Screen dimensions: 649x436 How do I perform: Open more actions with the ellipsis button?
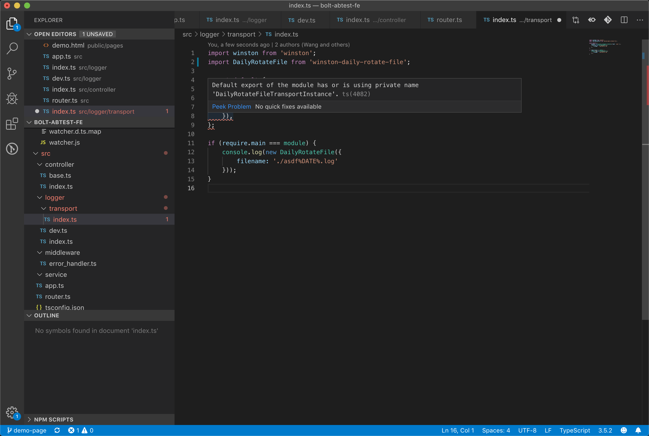tap(639, 20)
